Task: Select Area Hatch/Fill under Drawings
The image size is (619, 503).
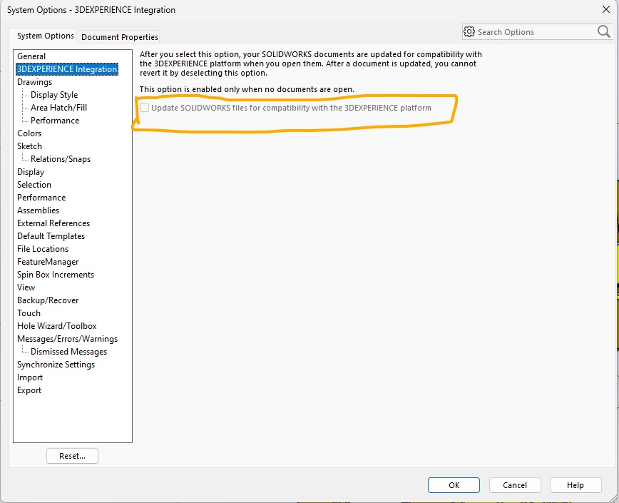Action: (58, 108)
